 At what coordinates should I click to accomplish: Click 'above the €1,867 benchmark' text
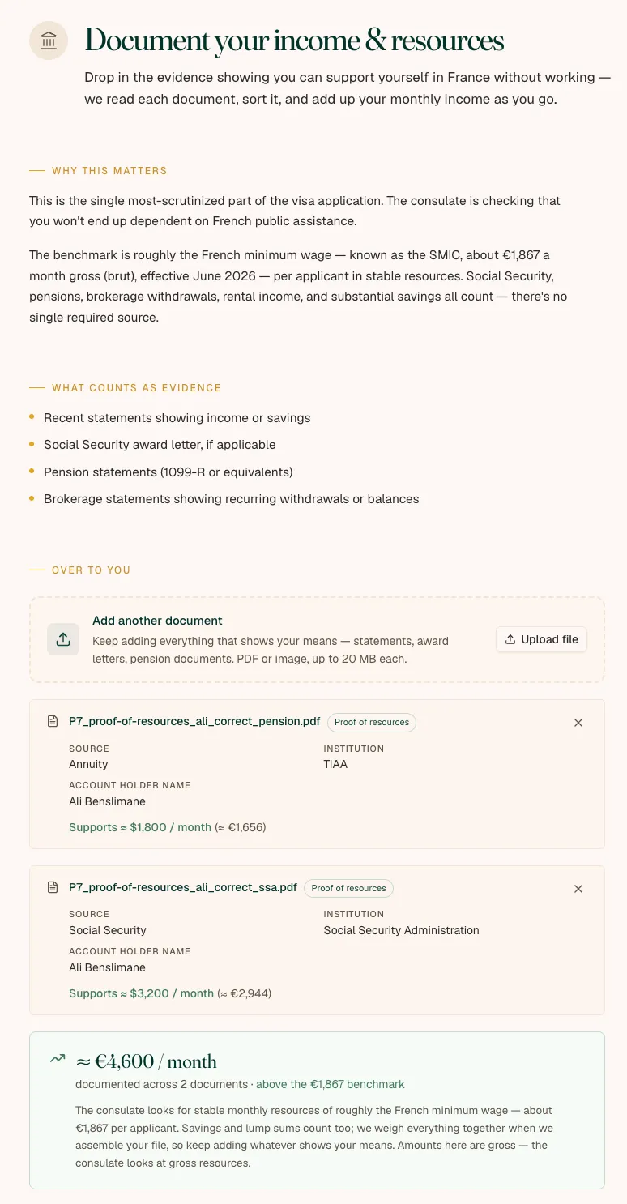click(331, 1084)
